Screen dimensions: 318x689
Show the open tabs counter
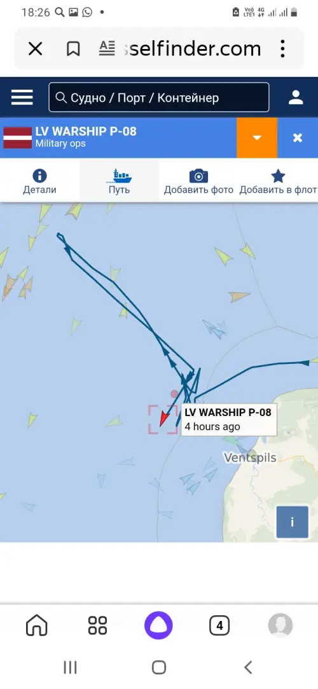(x=219, y=625)
